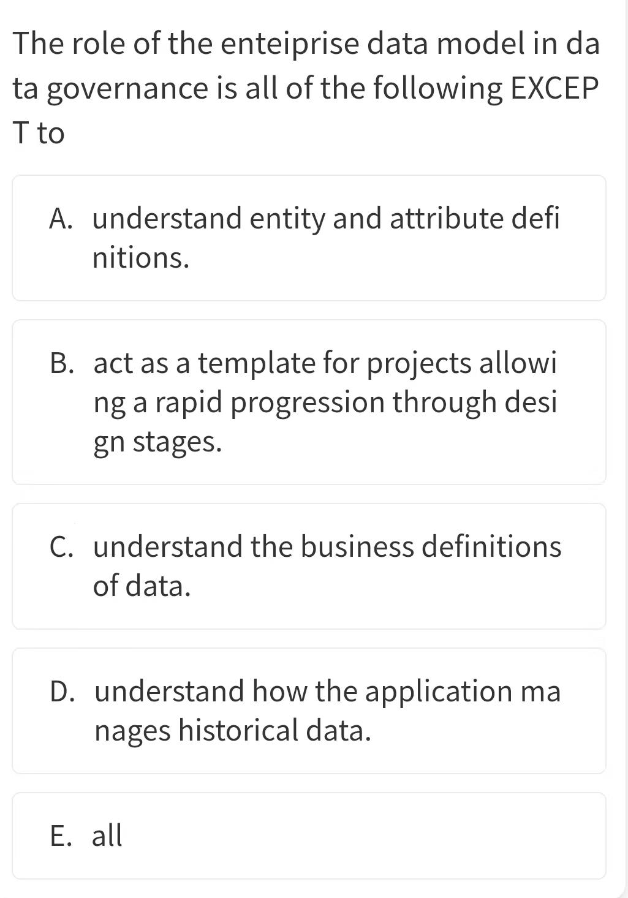
Task: Tap the question text about enterprise data model
Action: pos(306,88)
